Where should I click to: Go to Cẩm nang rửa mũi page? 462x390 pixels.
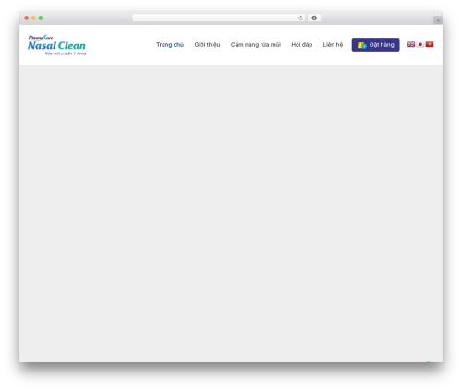coord(256,45)
